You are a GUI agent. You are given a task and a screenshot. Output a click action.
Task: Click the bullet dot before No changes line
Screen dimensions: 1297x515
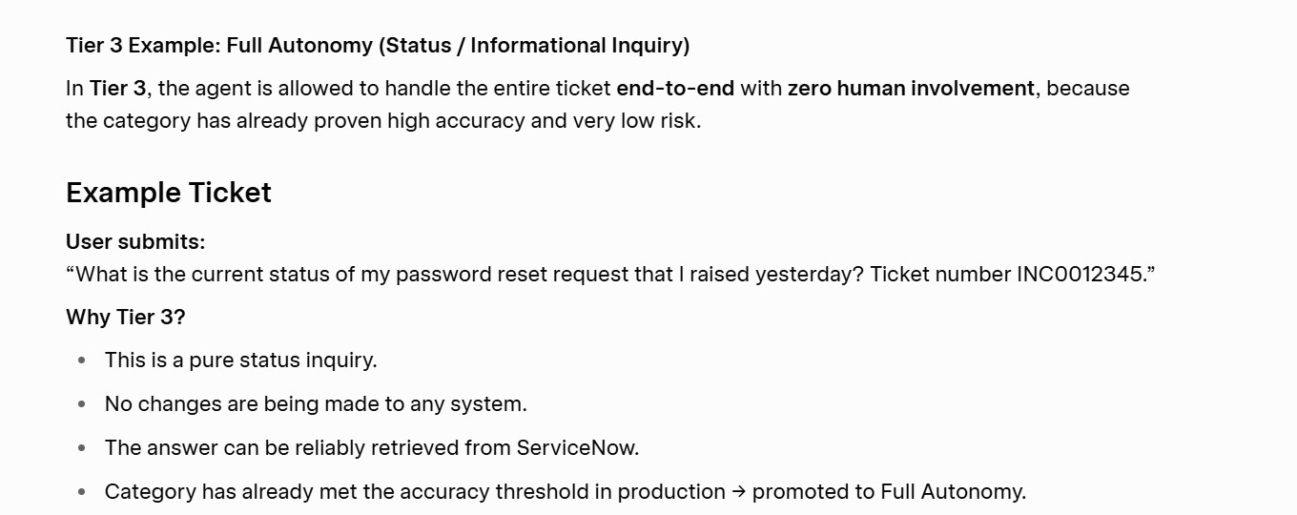[82, 404]
